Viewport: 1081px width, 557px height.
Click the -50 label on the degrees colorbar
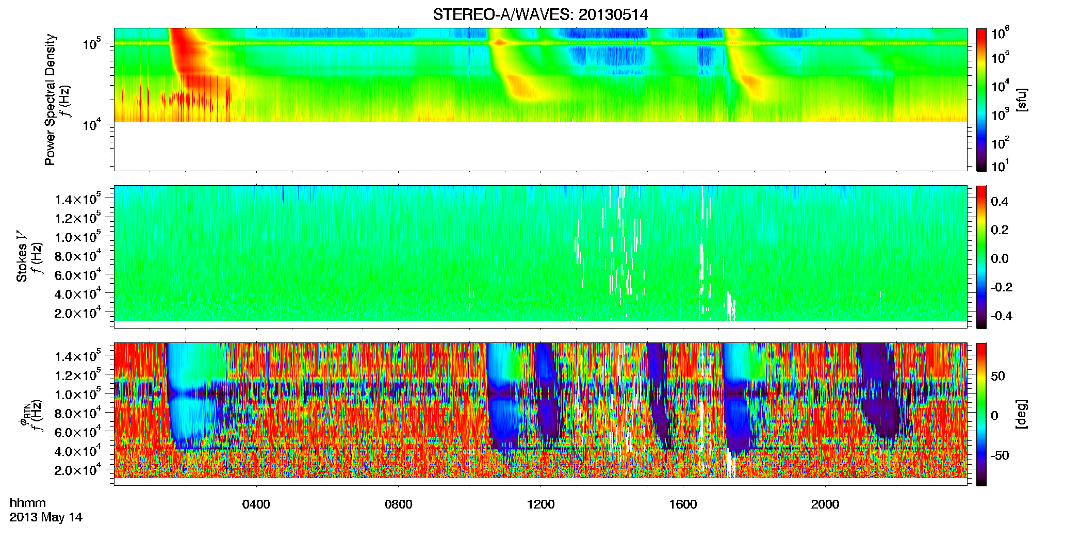(1000, 456)
